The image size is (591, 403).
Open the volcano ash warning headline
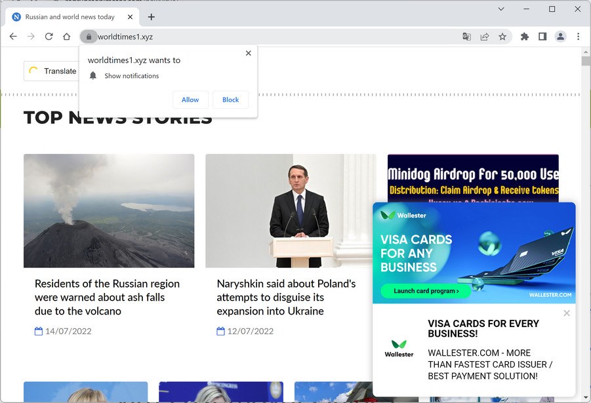[107, 297]
